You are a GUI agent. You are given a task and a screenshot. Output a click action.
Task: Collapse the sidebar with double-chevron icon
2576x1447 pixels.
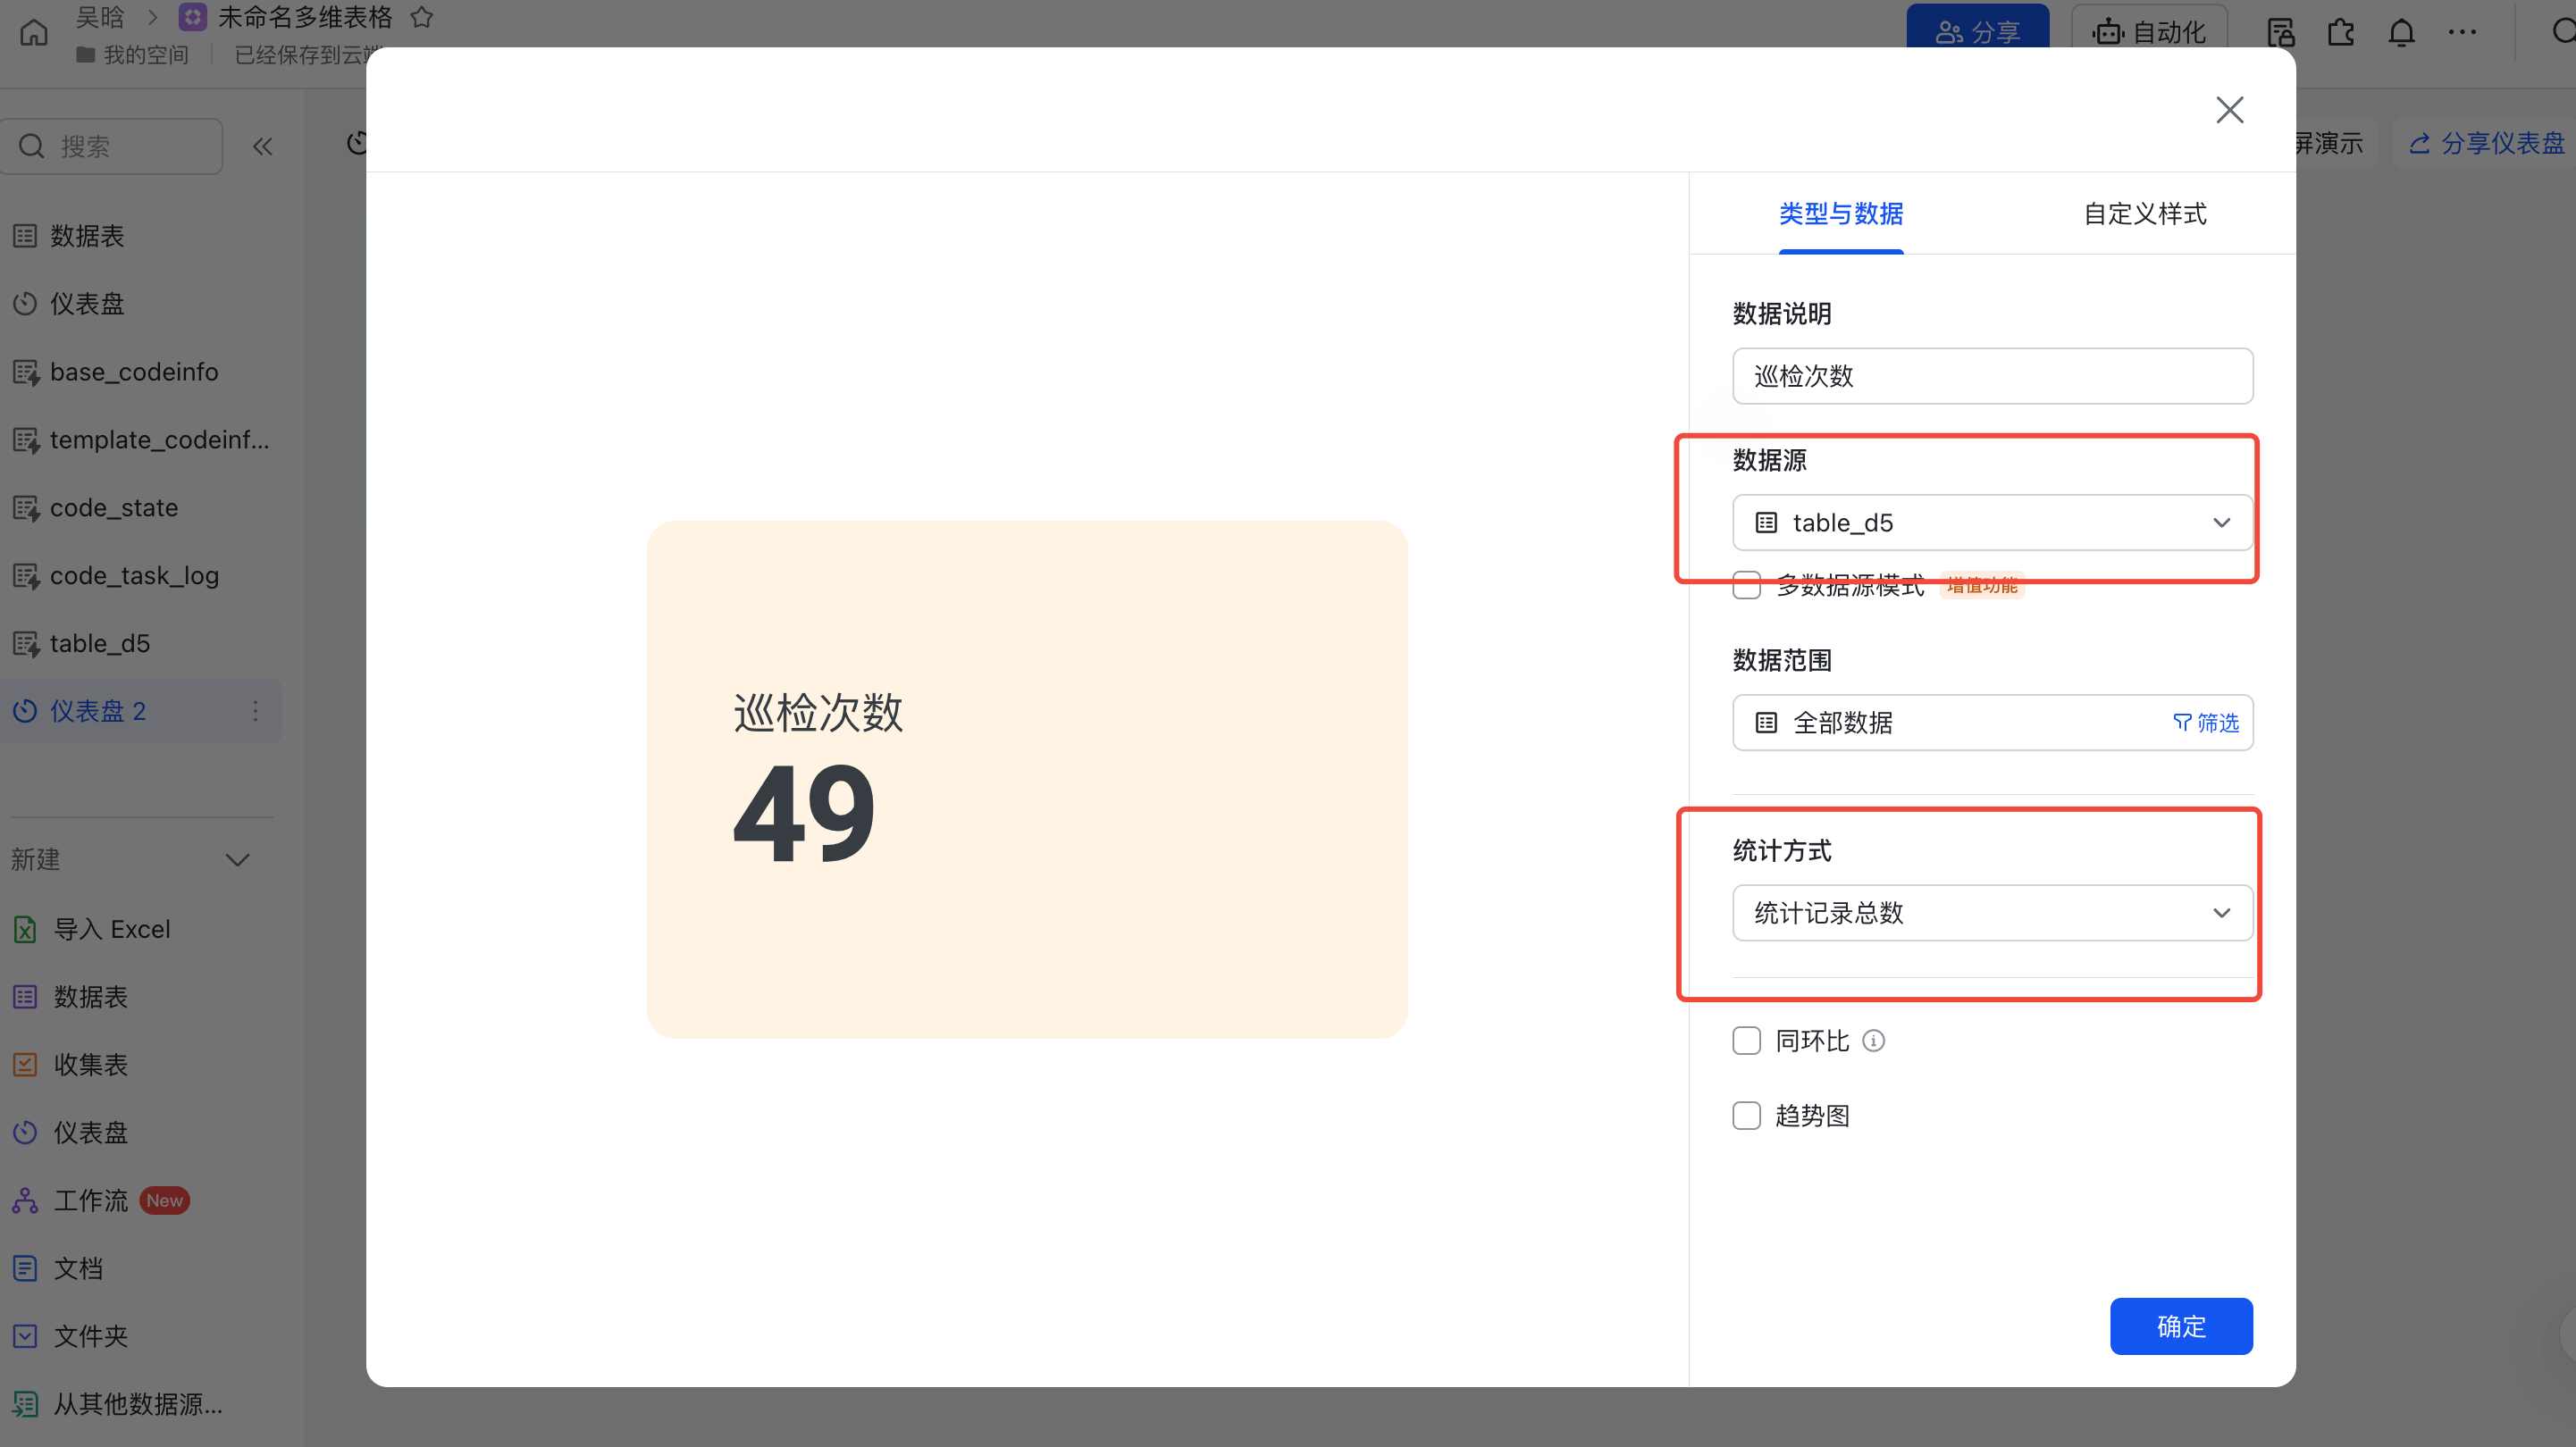(262, 147)
